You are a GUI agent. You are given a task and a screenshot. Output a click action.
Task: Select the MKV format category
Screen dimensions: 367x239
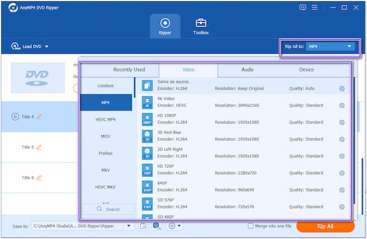pyautogui.click(x=106, y=171)
